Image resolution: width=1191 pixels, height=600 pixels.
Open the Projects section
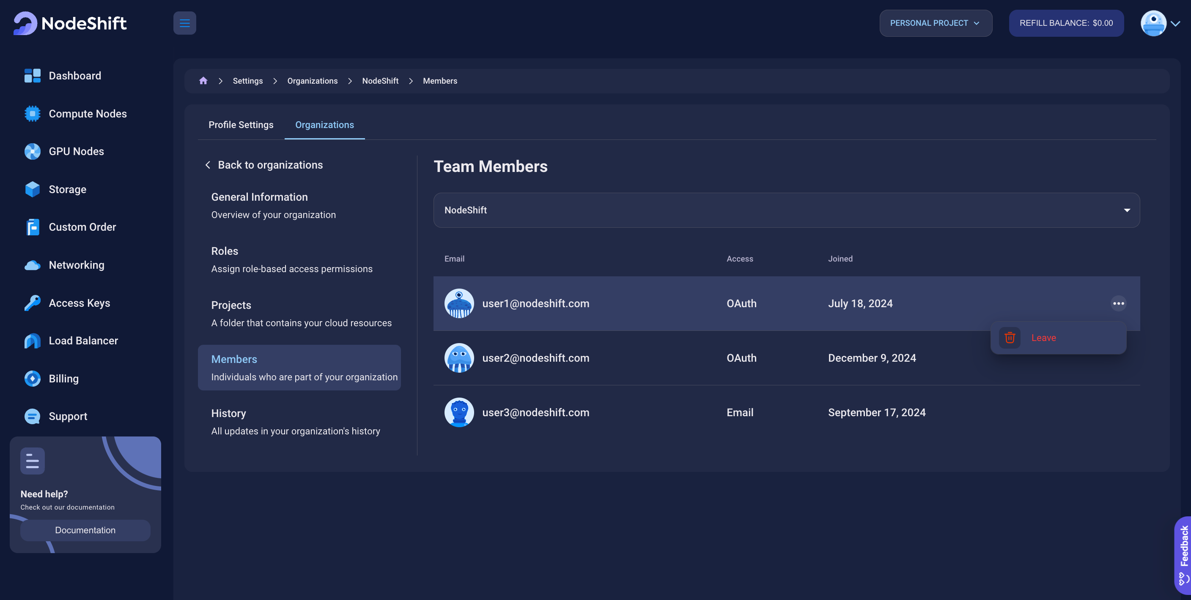299,314
